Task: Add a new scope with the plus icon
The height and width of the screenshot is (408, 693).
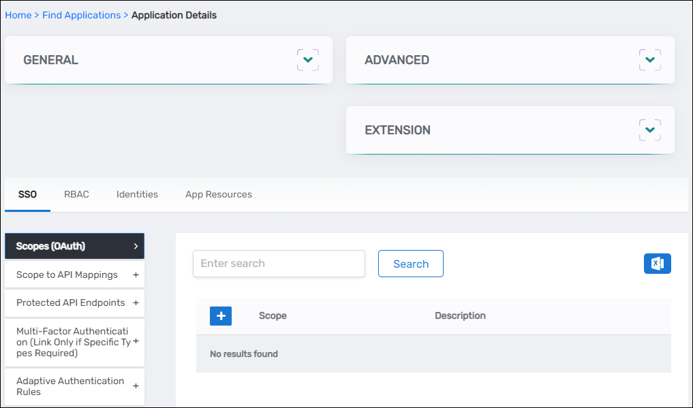Action: coord(220,315)
